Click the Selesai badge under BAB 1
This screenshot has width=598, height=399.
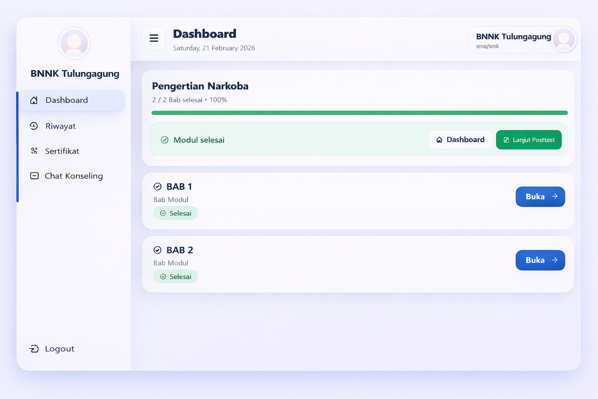coord(175,214)
